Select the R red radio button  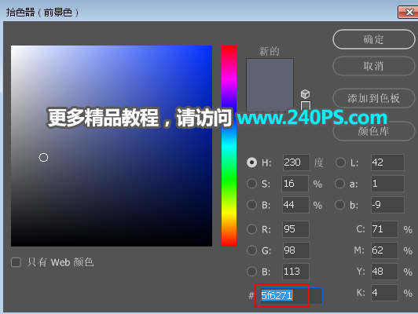[x=251, y=229]
